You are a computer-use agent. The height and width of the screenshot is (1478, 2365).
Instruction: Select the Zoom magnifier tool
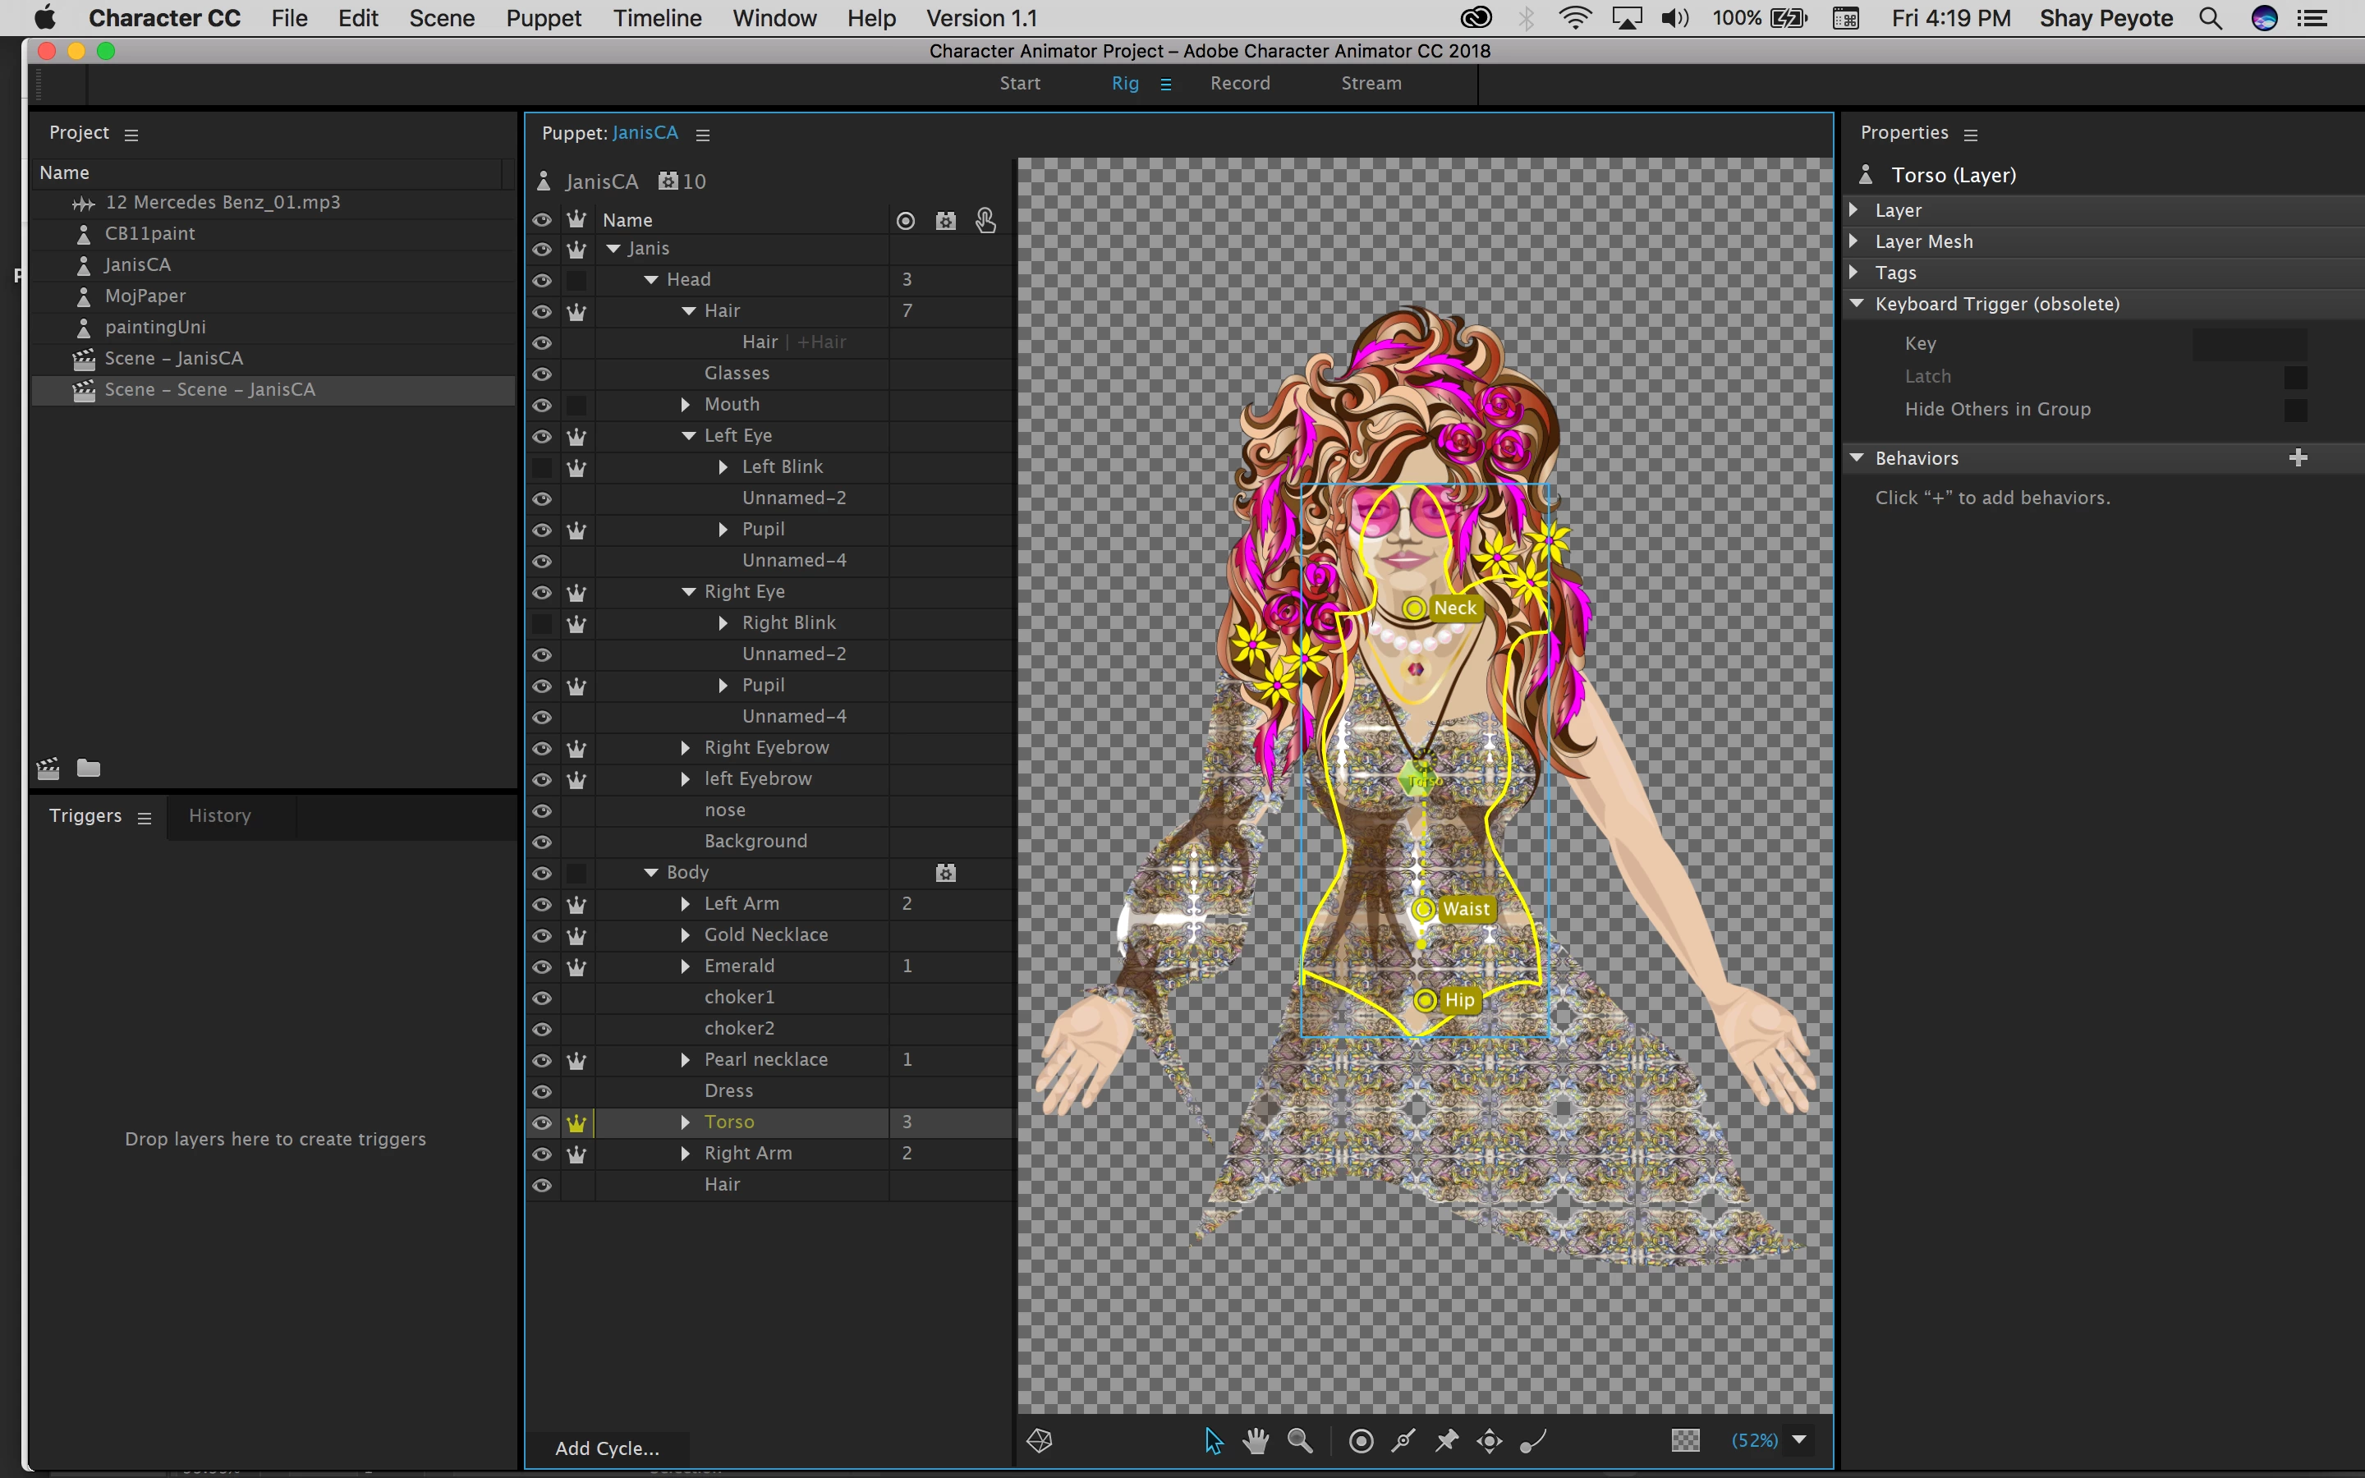pyautogui.click(x=1300, y=1440)
